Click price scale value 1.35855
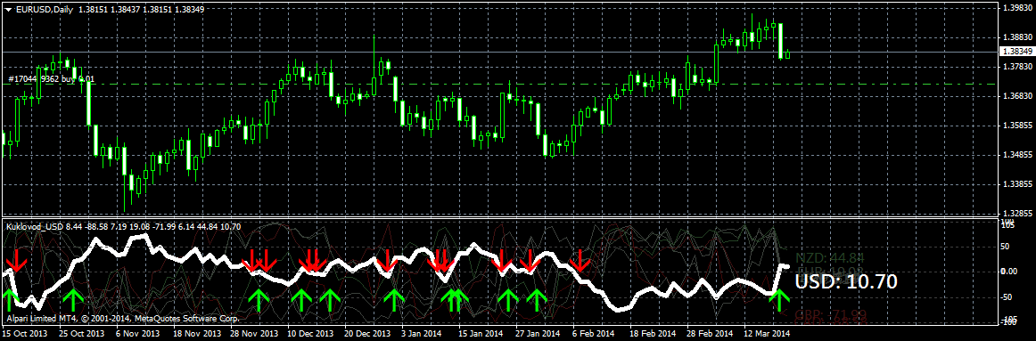 1018,126
